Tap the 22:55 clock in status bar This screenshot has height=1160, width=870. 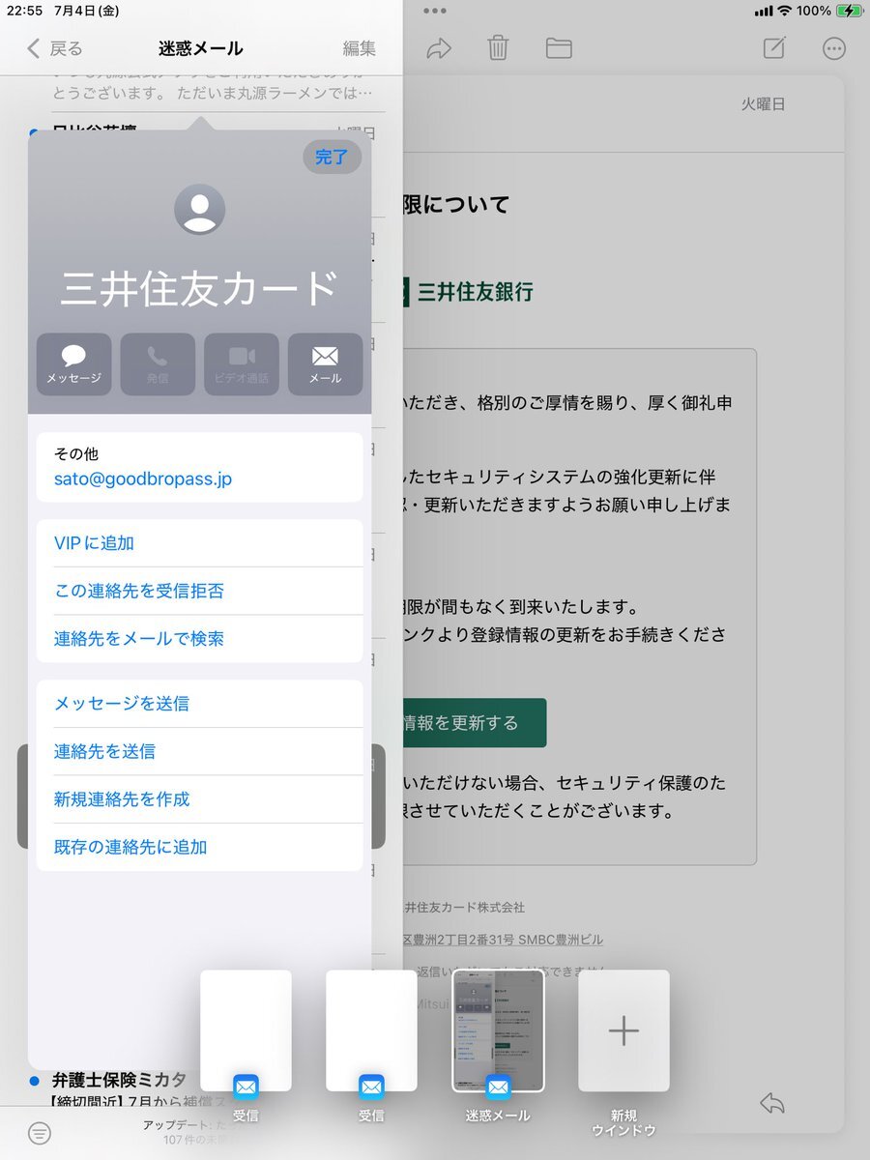coord(22,11)
